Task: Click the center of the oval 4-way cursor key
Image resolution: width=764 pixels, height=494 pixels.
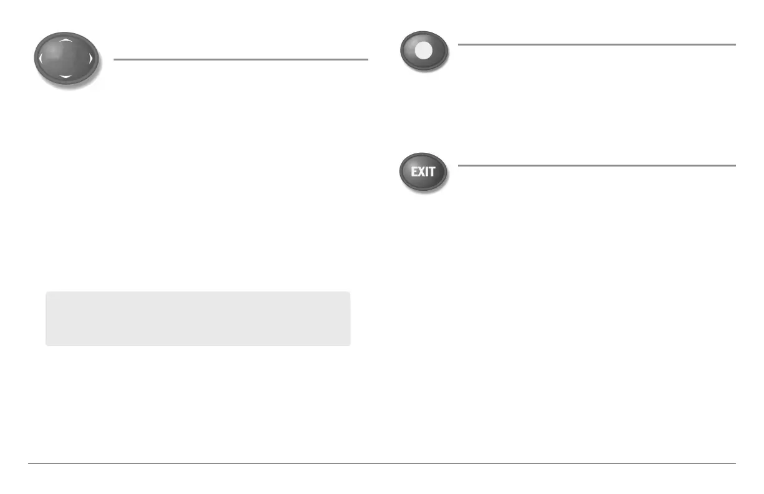Action: pyautogui.click(x=66, y=57)
